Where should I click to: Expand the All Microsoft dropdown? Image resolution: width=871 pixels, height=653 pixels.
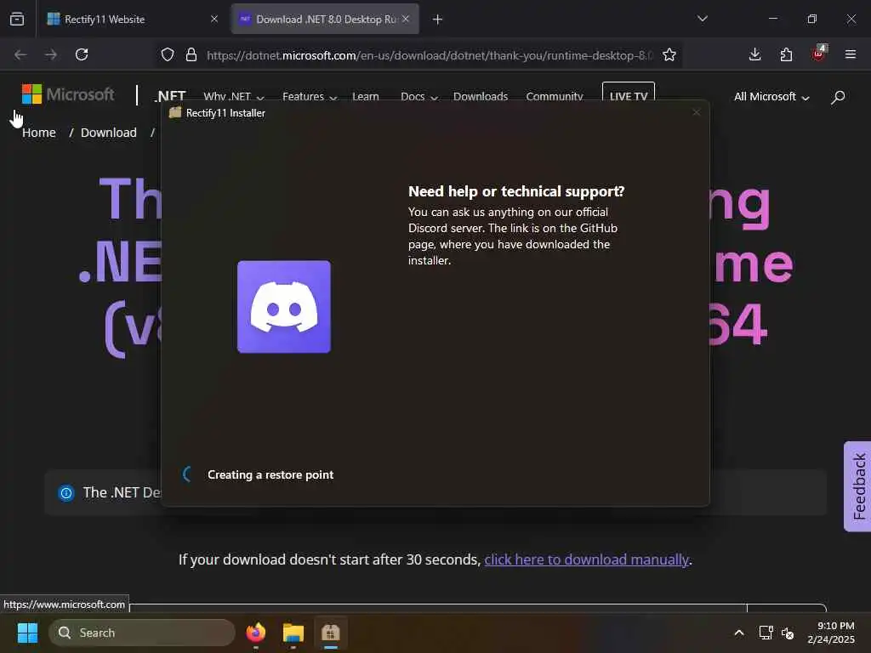[771, 97]
